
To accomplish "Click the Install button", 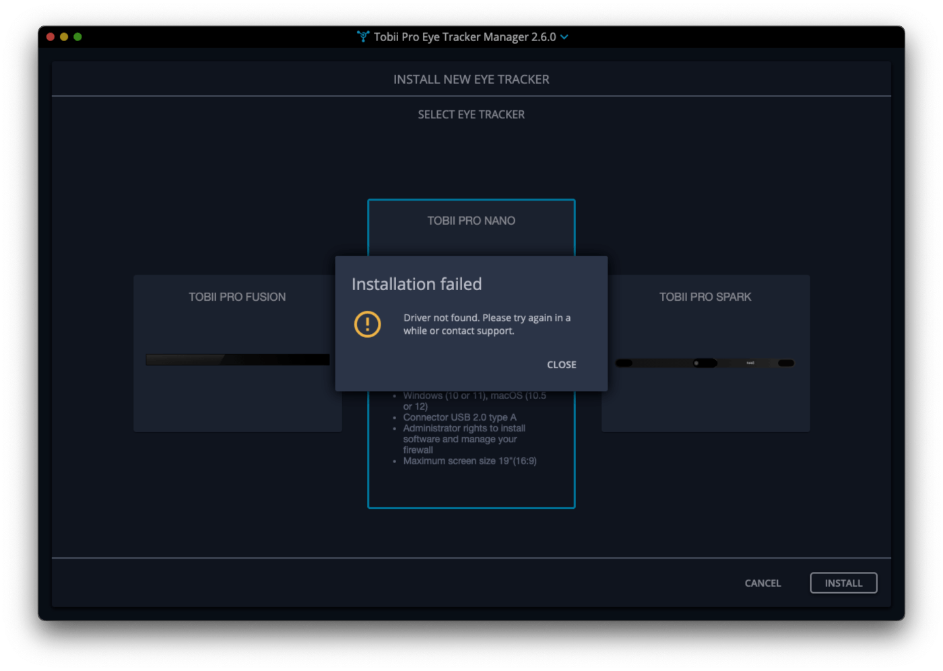I will [843, 583].
